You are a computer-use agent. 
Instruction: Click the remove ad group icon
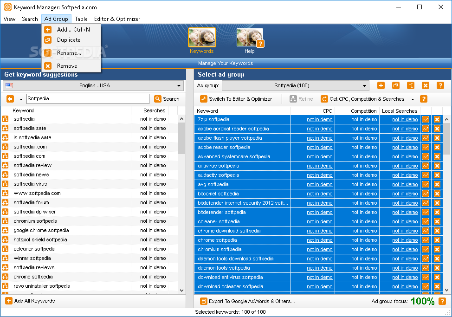click(426, 85)
